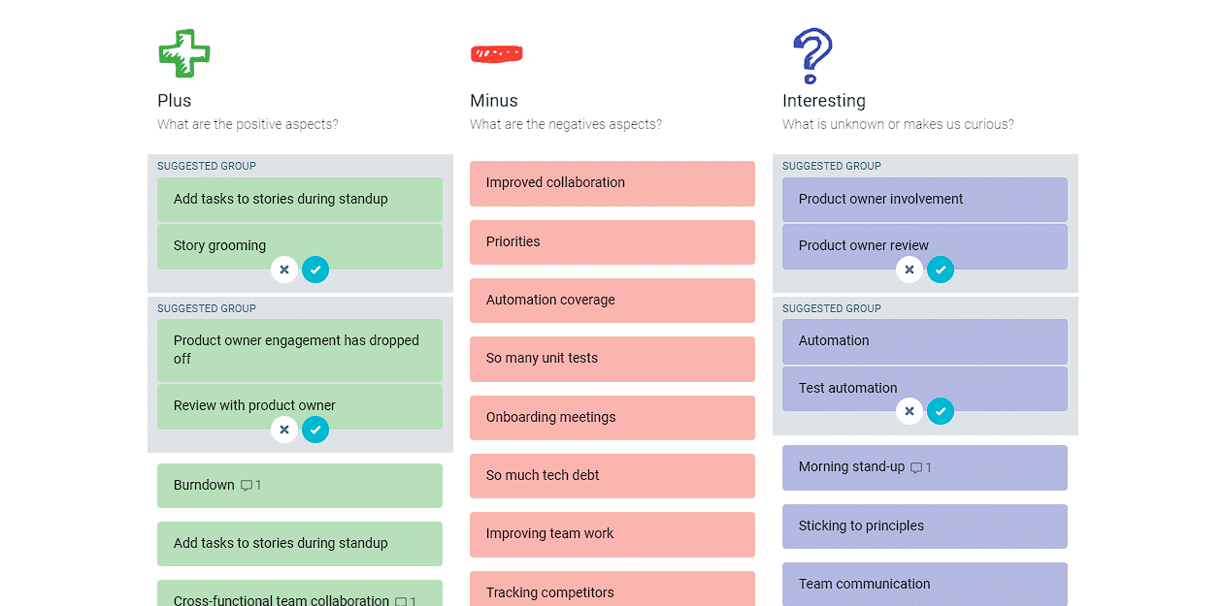Click the red minus icon above the Minus column

tap(496, 53)
